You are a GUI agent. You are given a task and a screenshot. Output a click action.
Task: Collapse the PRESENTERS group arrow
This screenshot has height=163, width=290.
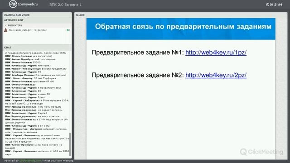5,25
